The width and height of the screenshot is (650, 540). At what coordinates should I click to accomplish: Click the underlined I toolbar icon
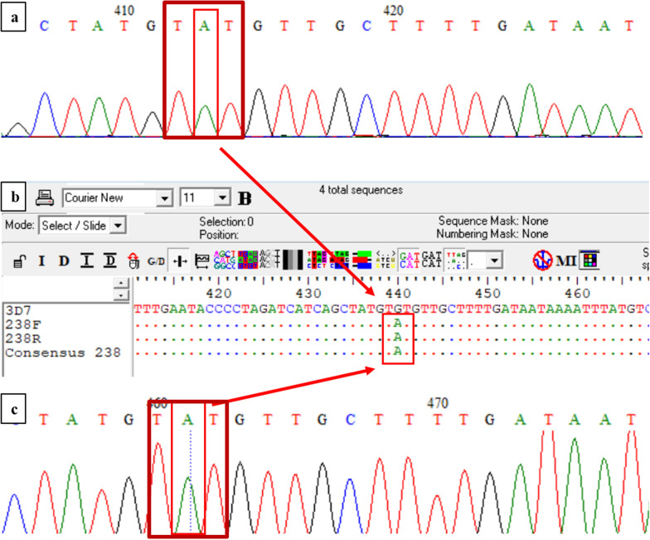(x=87, y=261)
